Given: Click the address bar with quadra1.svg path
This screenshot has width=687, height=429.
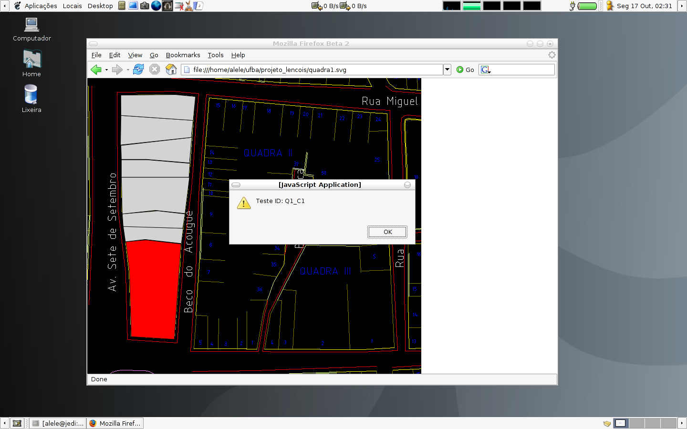Looking at the screenshot, I should 315,70.
